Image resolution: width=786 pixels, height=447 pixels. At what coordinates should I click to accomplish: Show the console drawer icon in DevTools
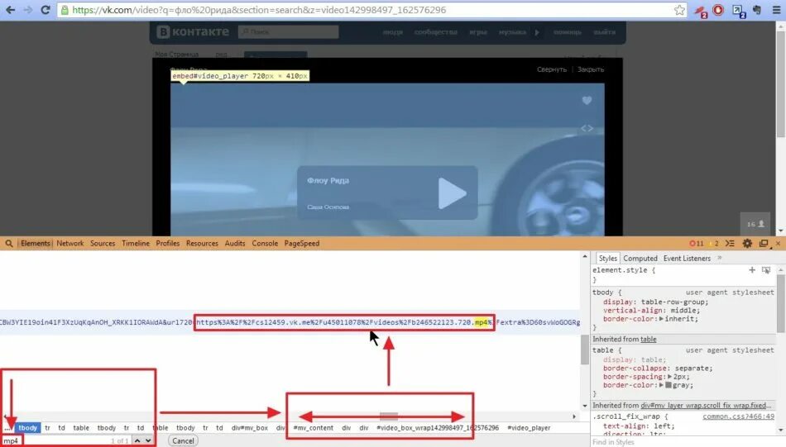click(730, 243)
